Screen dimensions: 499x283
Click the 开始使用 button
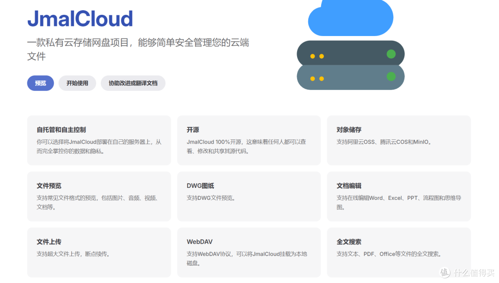[x=77, y=83]
